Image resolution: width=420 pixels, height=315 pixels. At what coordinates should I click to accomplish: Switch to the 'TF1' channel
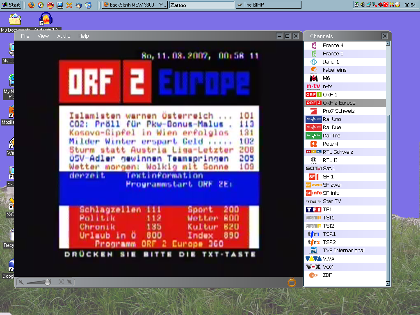[345, 210]
